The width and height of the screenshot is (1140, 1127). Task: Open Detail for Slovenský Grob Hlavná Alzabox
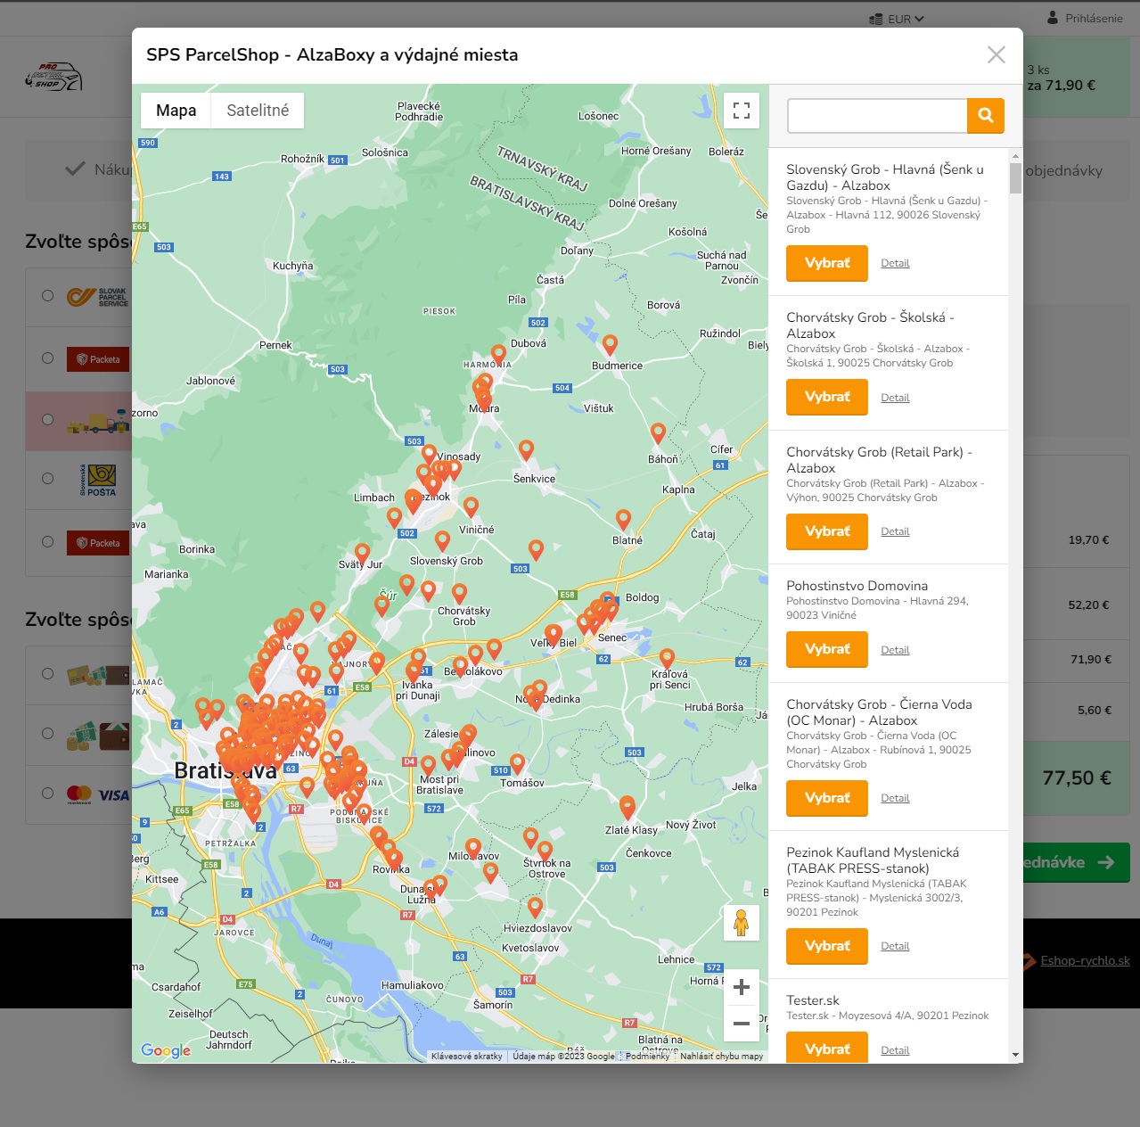tap(895, 263)
